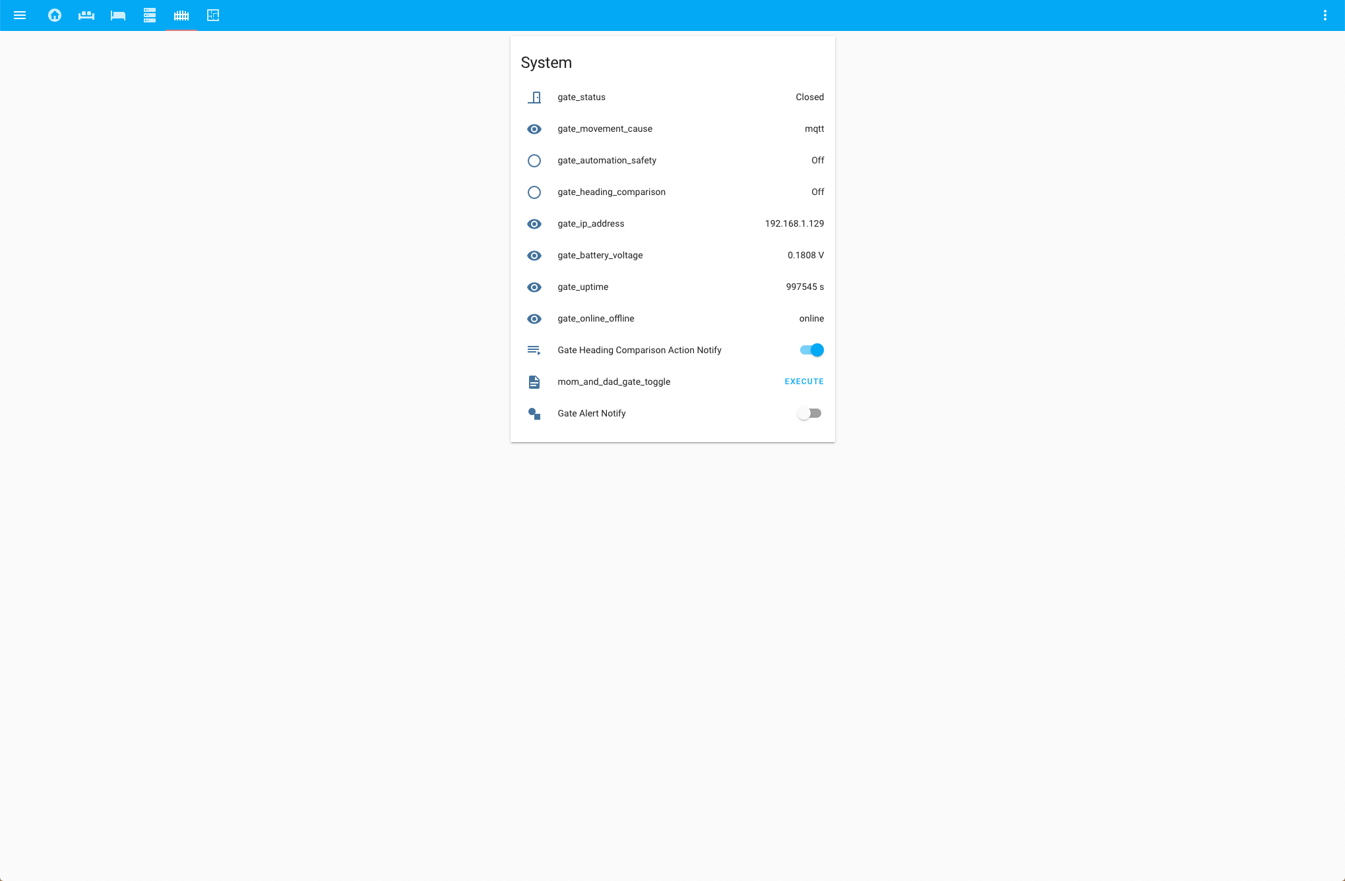Switch to the home view tab
This screenshot has width=1345, height=881.
click(55, 15)
